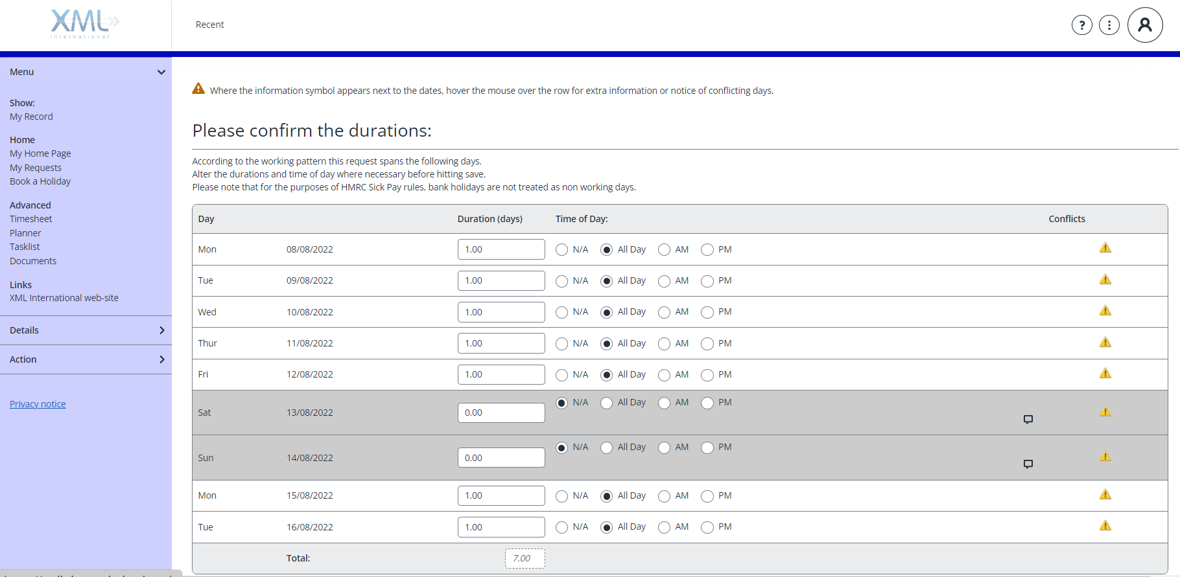
Task: Click conflict warning icon for 16/08/2022
Action: [x=1105, y=526]
